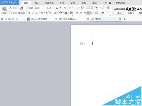
Task: Click the text effects A icon
Action: click(x=55, y=13)
